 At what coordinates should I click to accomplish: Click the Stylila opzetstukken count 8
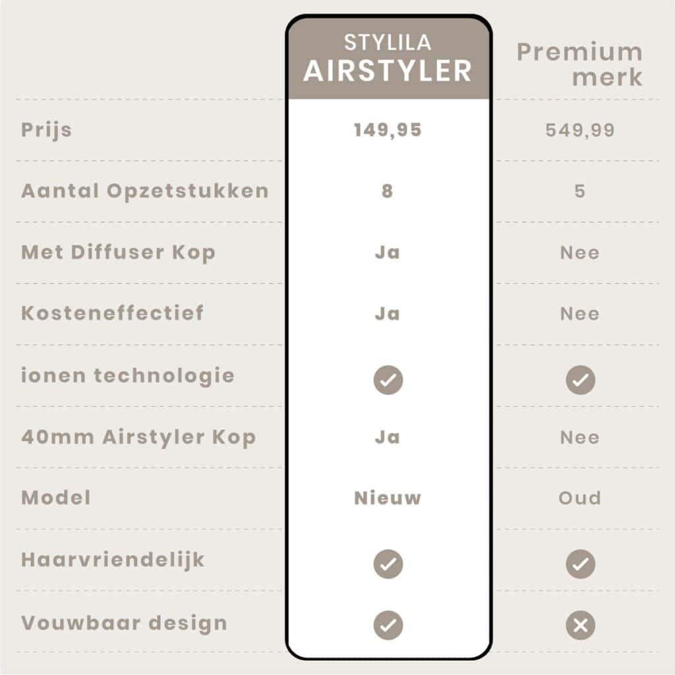(388, 191)
